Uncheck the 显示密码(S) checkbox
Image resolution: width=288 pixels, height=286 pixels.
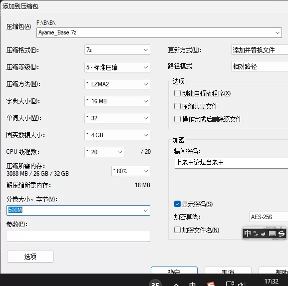tap(177, 204)
